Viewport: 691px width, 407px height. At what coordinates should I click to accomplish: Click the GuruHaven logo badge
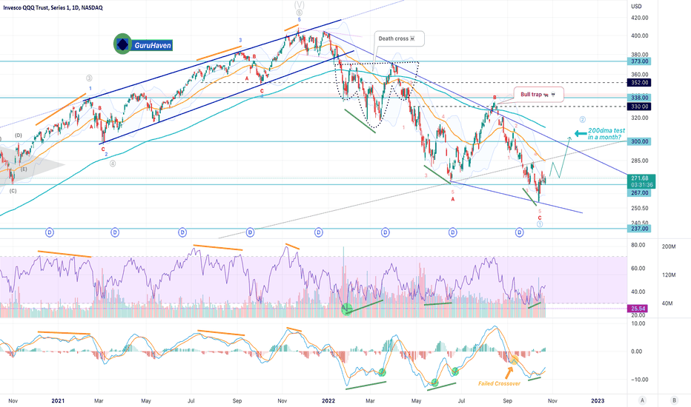click(x=143, y=44)
